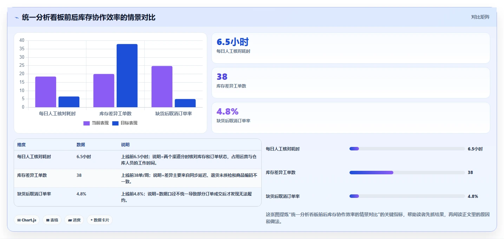Click the purple 库存差异工单数 chart bar
Screen dimensions: 504x239
104,91
